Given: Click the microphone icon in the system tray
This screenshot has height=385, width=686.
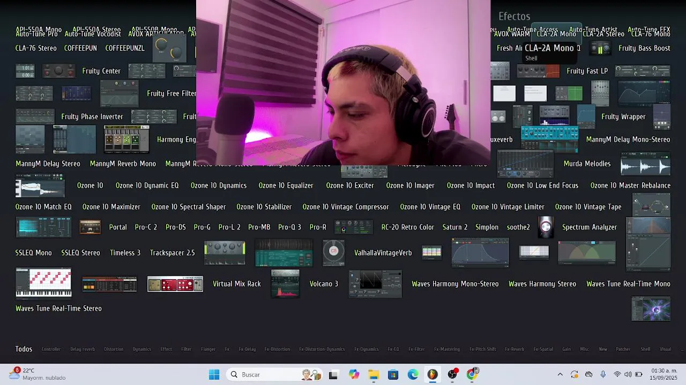Looking at the screenshot, I should click(603, 374).
